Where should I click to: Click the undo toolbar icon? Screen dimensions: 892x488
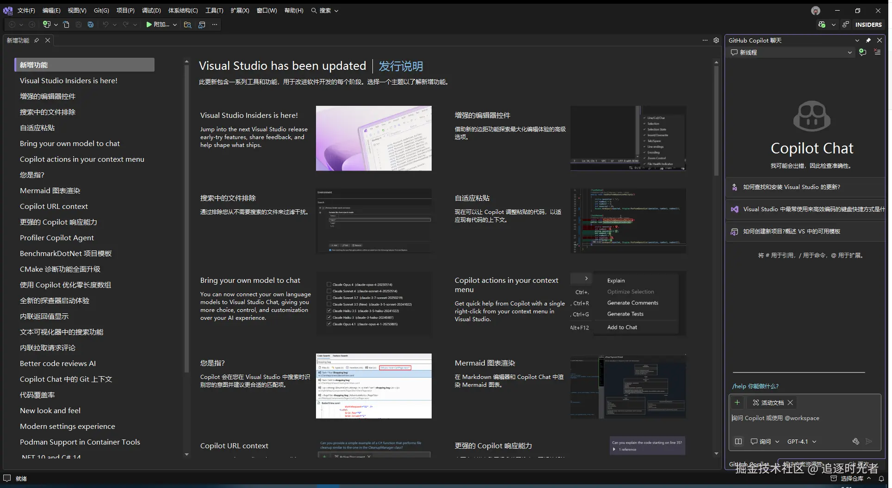(105, 24)
